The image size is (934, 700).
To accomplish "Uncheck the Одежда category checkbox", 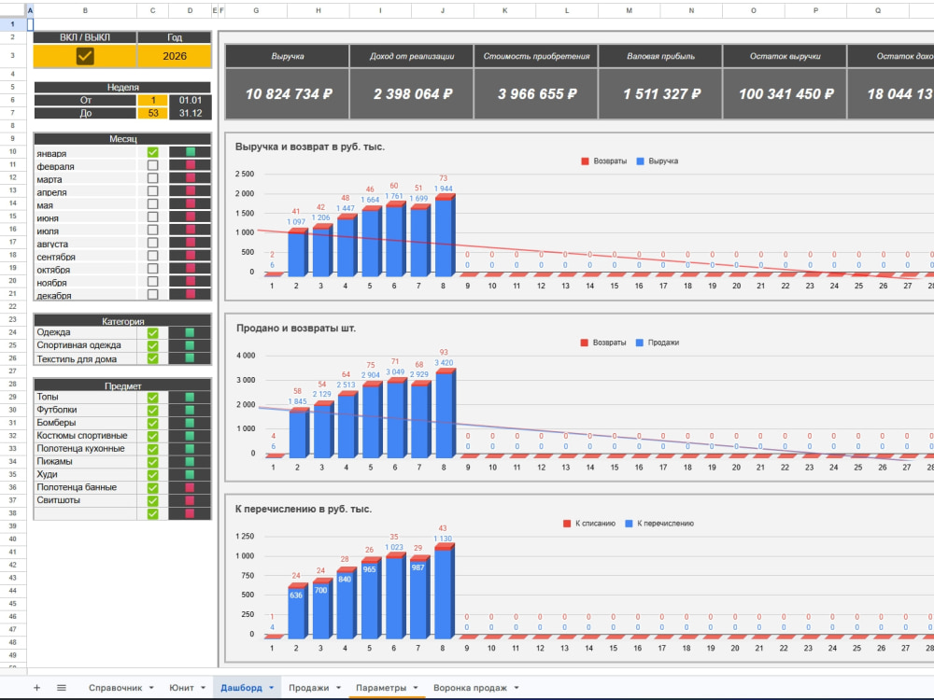I will (x=153, y=333).
